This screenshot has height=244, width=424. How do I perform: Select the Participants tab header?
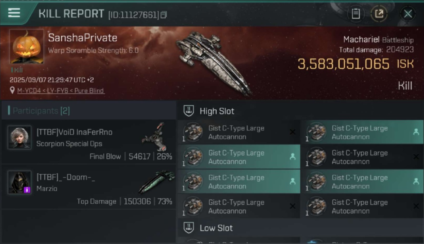coord(41,111)
